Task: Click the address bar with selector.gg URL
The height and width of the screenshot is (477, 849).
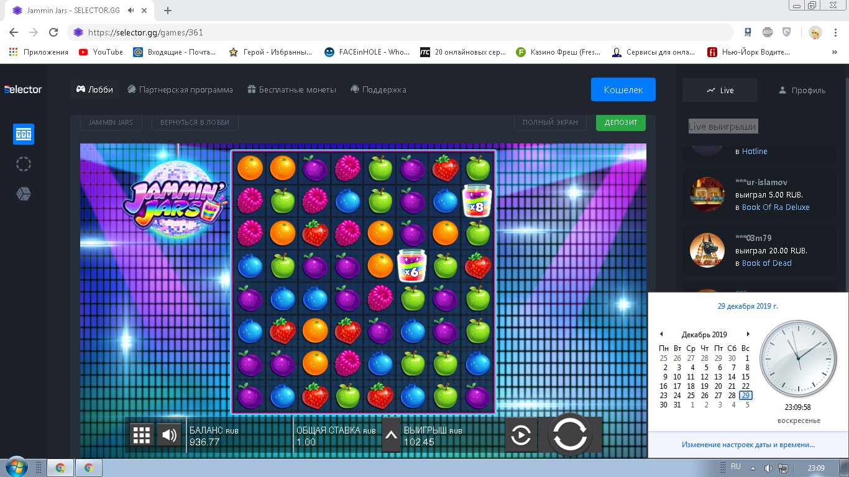Action: pyautogui.click(x=400, y=32)
